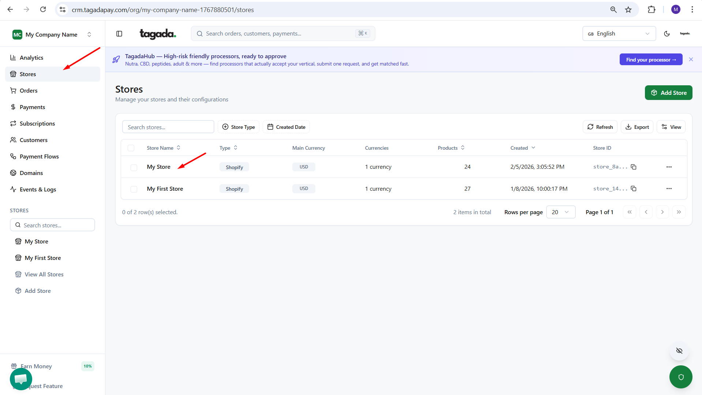Copy the My Store store ID
702x395 pixels.
634,167
